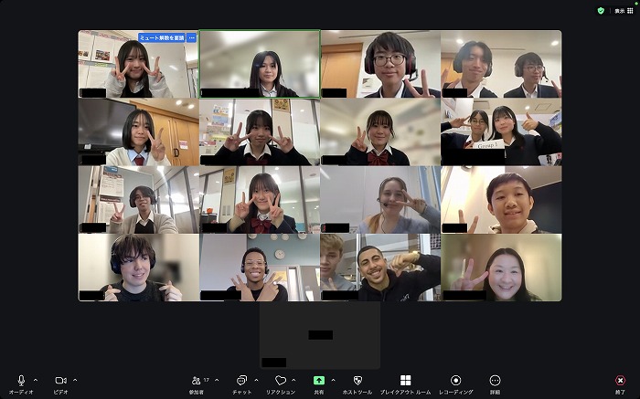640x399 pixels.
Task: Click the green encryption shield icon
Action: tap(601, 10)
